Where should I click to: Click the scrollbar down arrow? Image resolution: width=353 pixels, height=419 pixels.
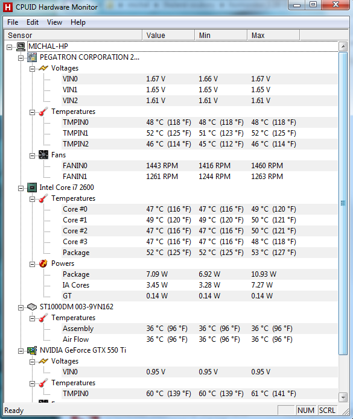343,397
